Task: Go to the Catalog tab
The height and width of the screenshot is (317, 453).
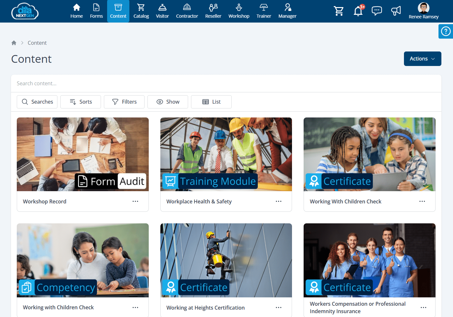Action: click(141, 11)
